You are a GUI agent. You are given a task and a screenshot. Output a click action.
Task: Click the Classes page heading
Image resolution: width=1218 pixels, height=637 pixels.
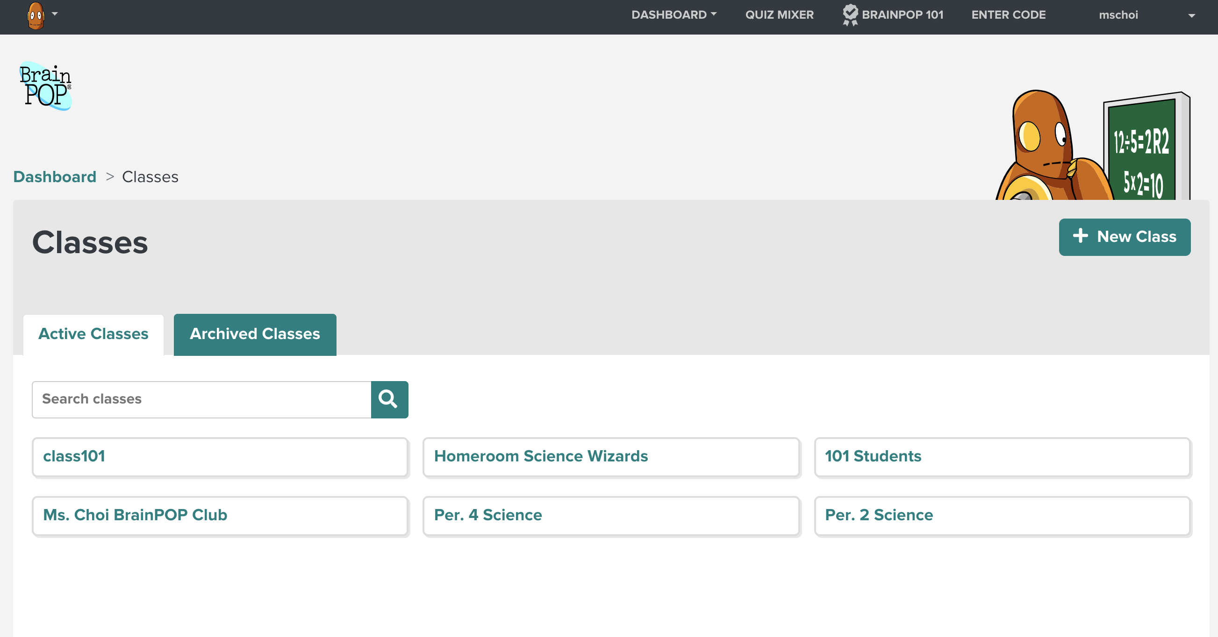tap(90, 242)
